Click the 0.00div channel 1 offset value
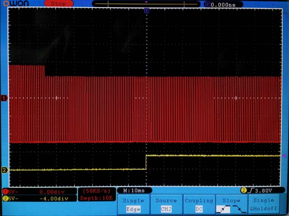Image resolution: width=289 pixels, height=216 pixels. pos(52,192)
